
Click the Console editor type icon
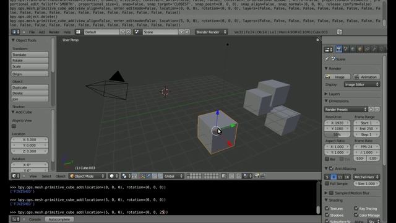pyautogui.click(x=15, y=219)
